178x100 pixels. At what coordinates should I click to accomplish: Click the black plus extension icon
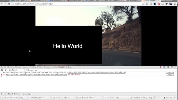[x=167, y=4]
